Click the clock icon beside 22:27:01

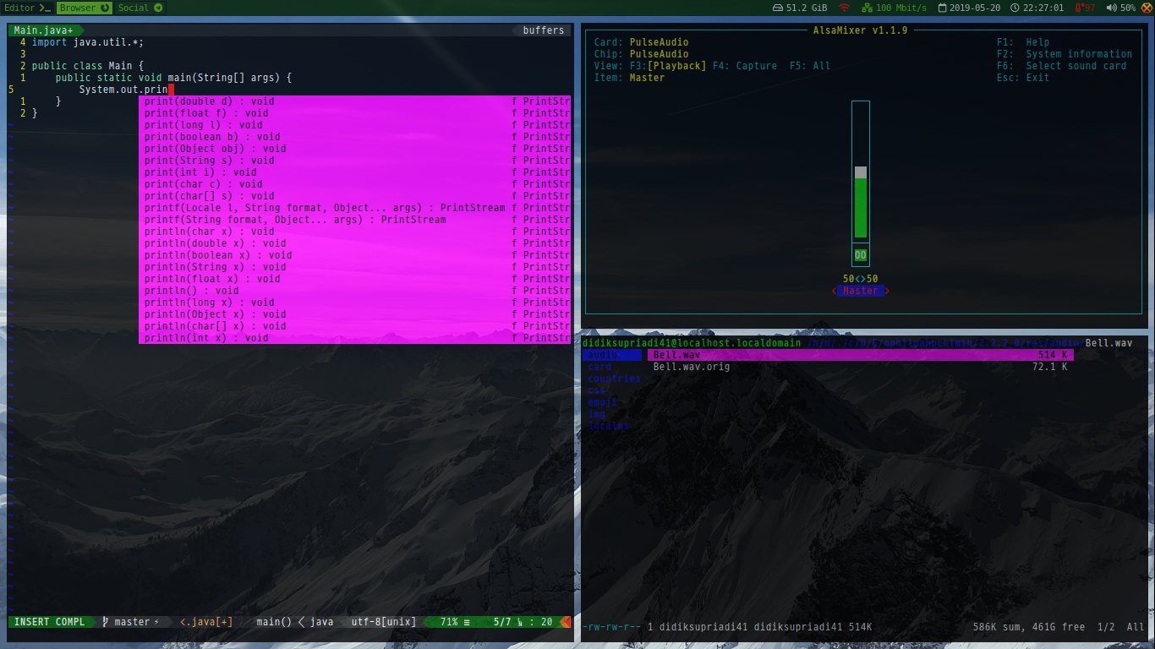1015,8
